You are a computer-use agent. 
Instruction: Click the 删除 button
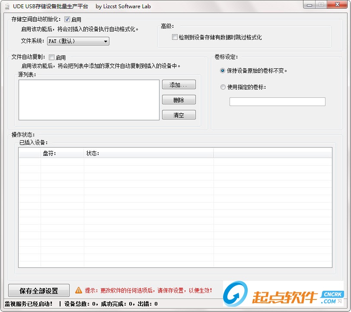[x=179, y=100]
